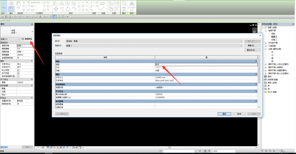The width and height of the screenshot is (296, 154).
Task: Click the Properties icon in ribbon
Action: tap(11, 9)
